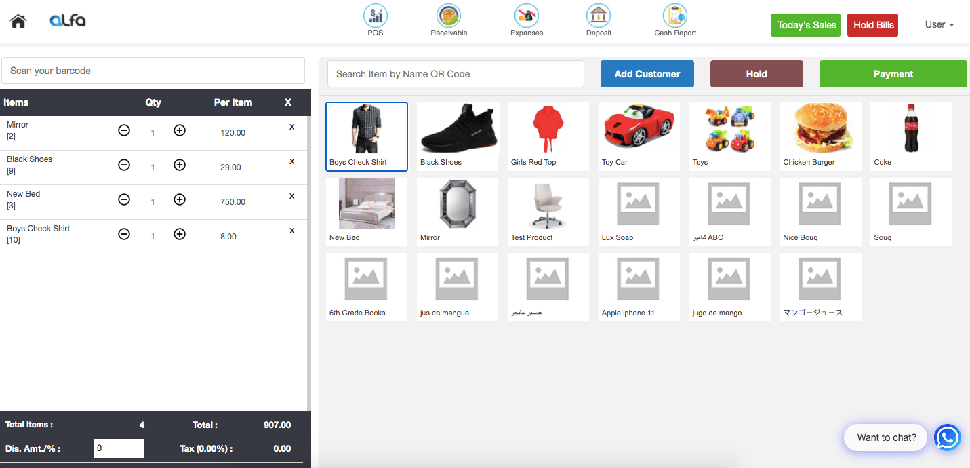Remove the Mirror item with its X icon
Image resolution: width=970 pixels, height=468 pixels.
coord(291,126)
